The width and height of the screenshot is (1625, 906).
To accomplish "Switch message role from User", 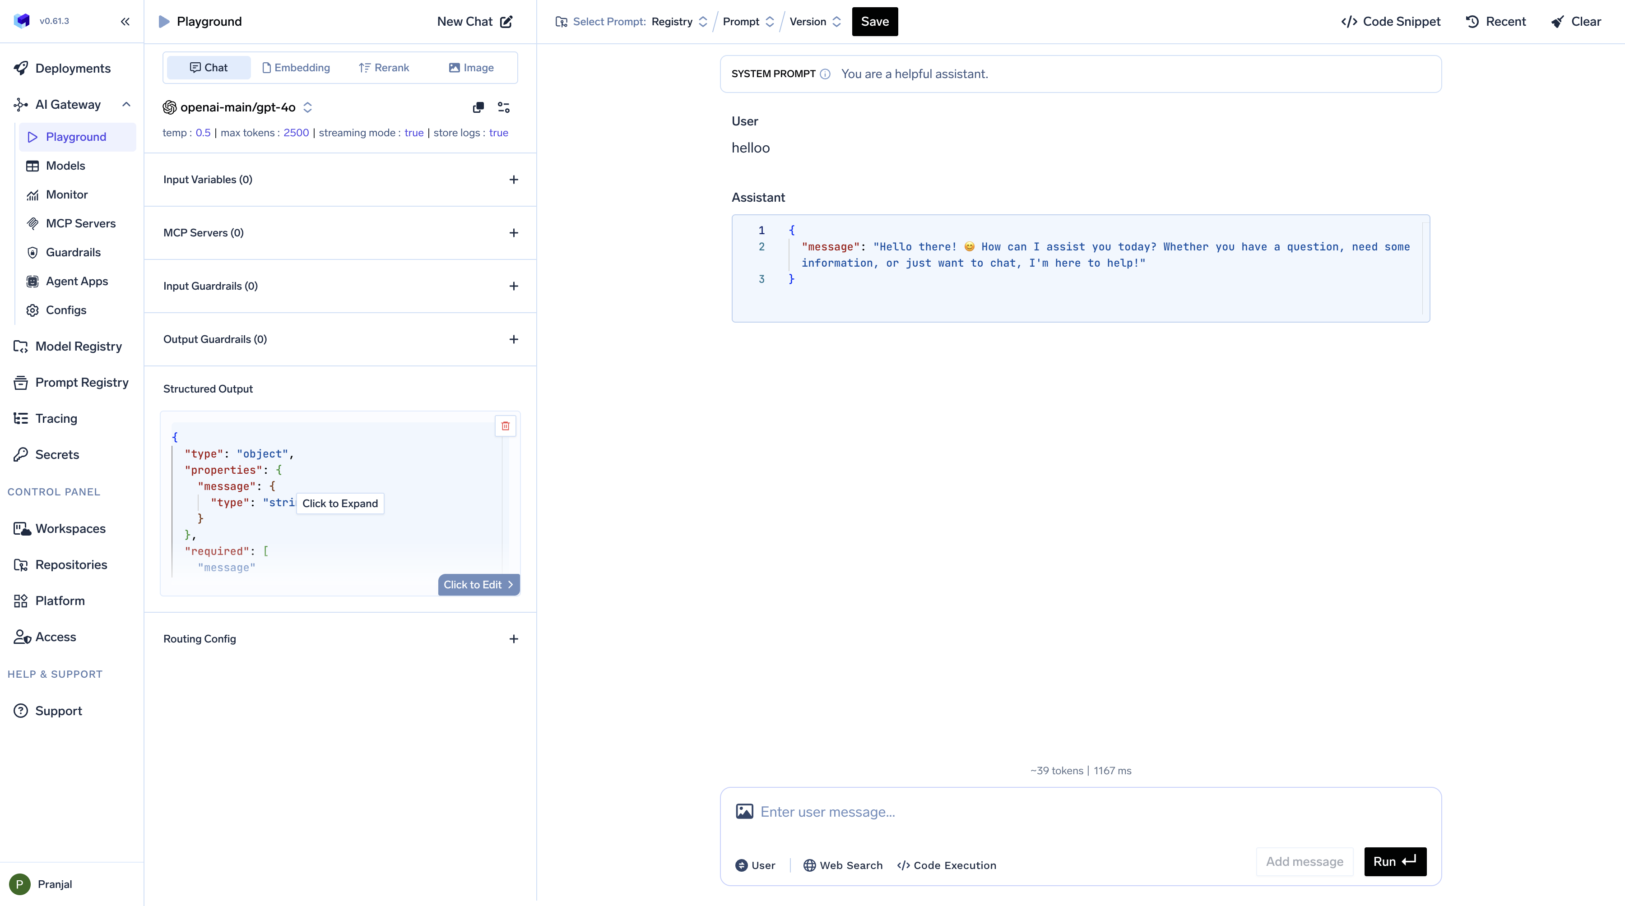I will click(x=755, y=865).
